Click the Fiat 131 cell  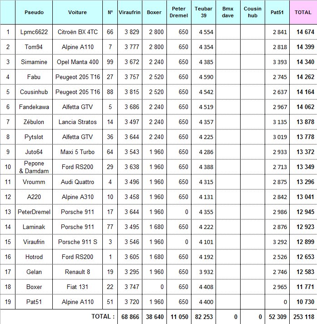point(77,287)
